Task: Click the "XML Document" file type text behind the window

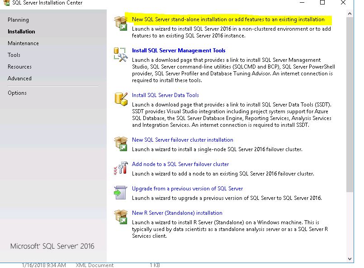Action: coord(95,265)
